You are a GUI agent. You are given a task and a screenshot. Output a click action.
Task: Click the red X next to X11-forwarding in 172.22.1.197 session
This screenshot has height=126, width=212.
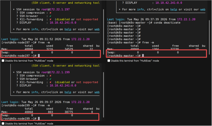tap(50, 19)
